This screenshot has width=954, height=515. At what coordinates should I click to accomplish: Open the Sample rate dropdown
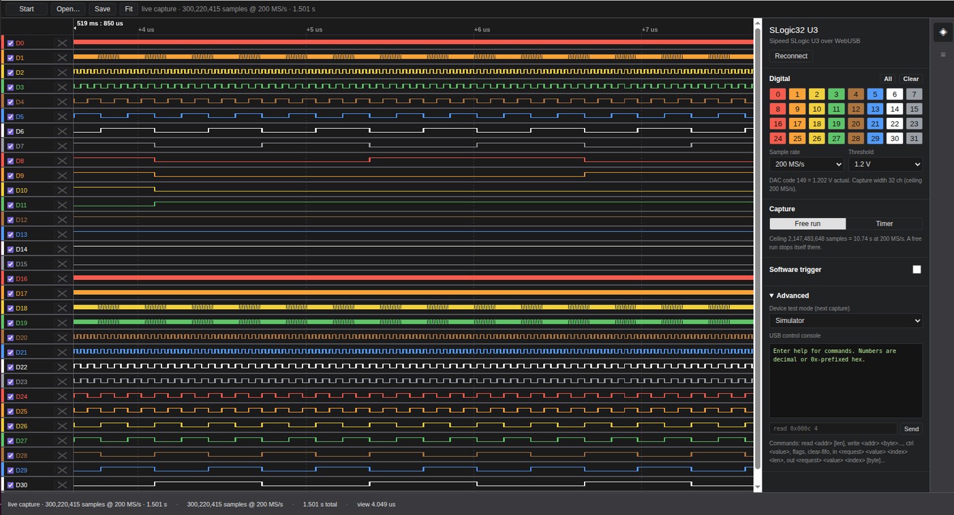pos(806,164)
